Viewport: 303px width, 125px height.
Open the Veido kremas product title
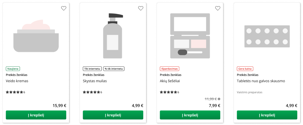pyautogui.click(x=17, y=81)
